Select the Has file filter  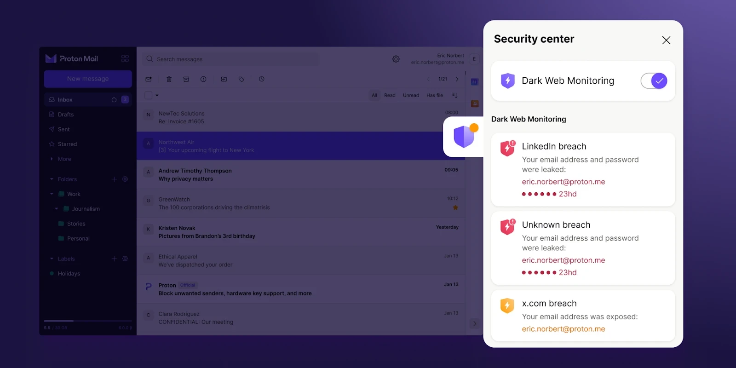[x=434, y=95]
